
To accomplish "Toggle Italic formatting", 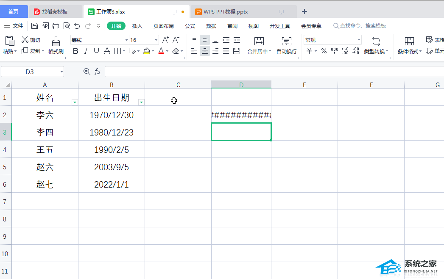I will (x=86, y=51).
